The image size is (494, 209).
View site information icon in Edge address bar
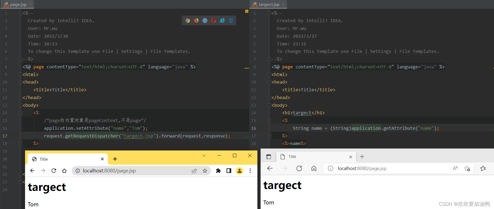click(x=330, y=168)
